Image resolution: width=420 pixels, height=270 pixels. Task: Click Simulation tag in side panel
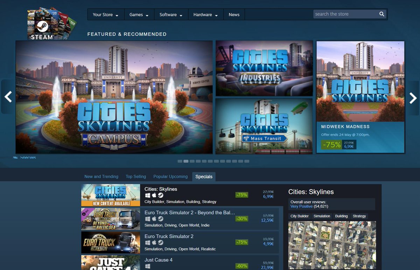322,216
